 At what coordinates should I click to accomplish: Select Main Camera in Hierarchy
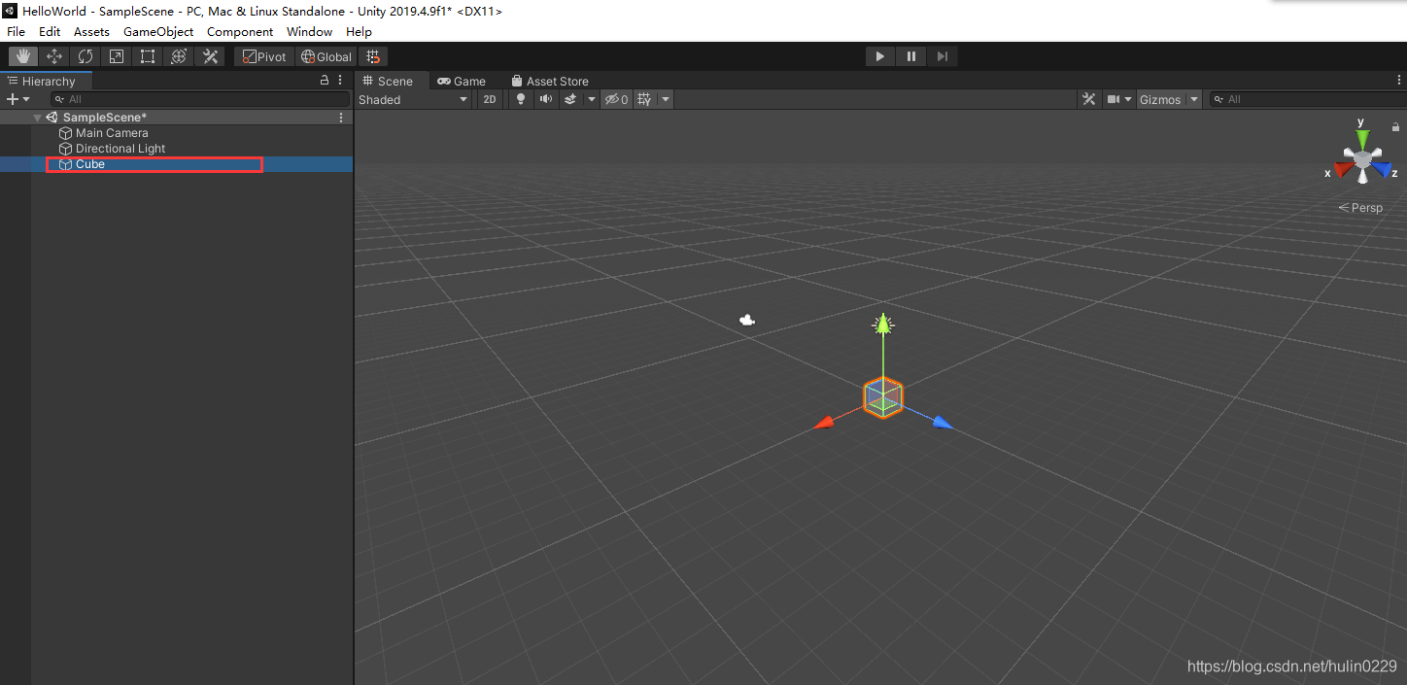click(x=112, y=133)
